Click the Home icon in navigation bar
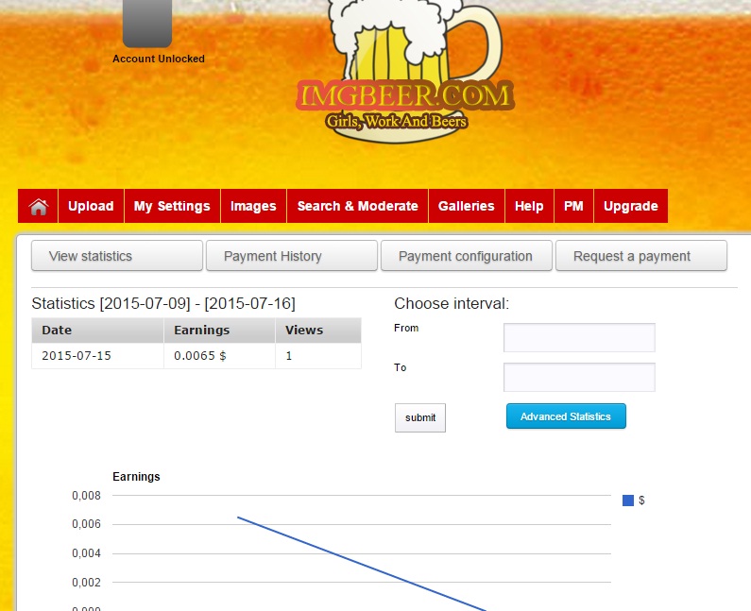The width and height of the screenshot is (751, 611). tap(38, 207)
